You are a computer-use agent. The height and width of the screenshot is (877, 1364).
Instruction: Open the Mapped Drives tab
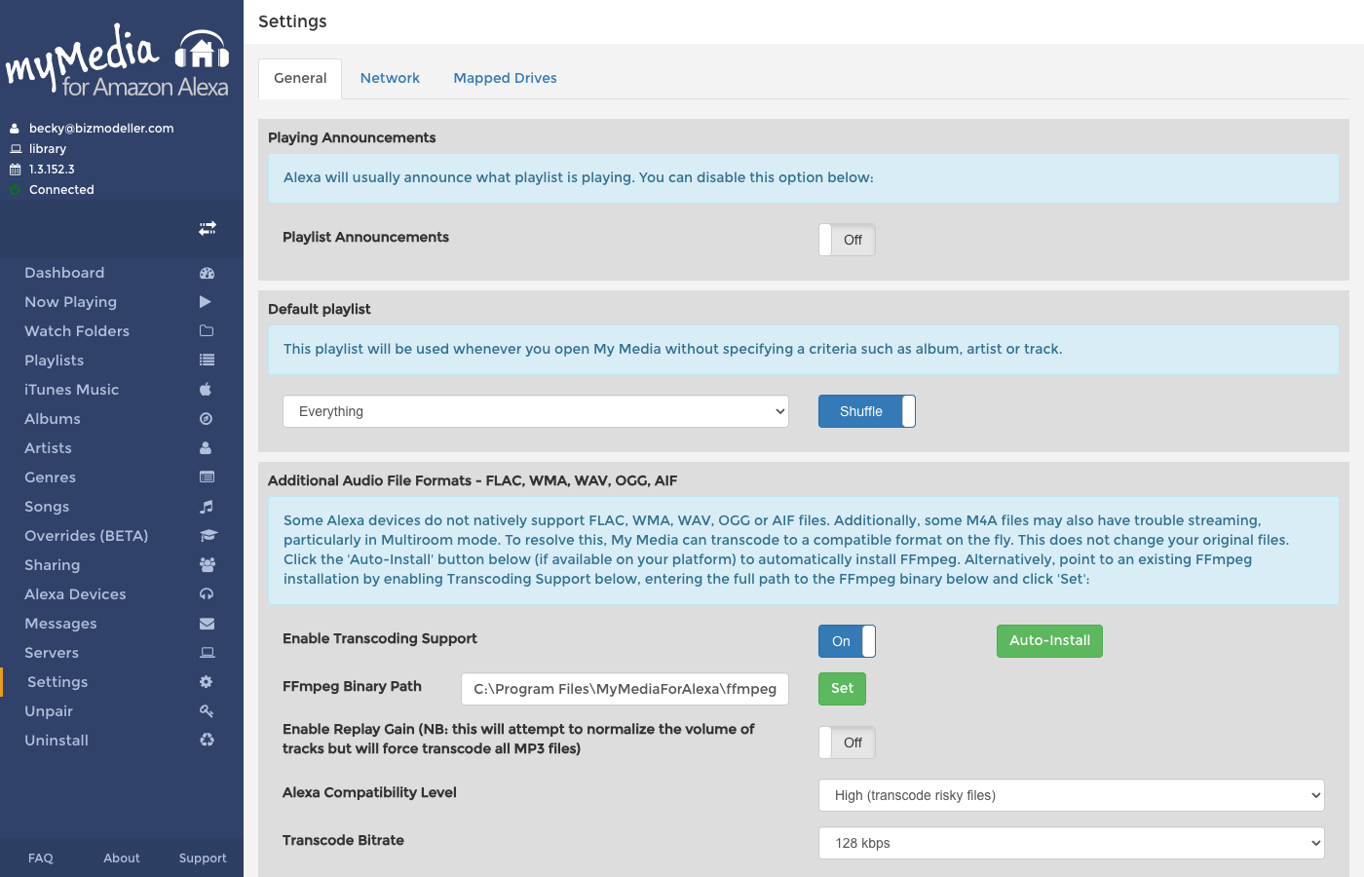pyautogui.click(x=505, y=78)
